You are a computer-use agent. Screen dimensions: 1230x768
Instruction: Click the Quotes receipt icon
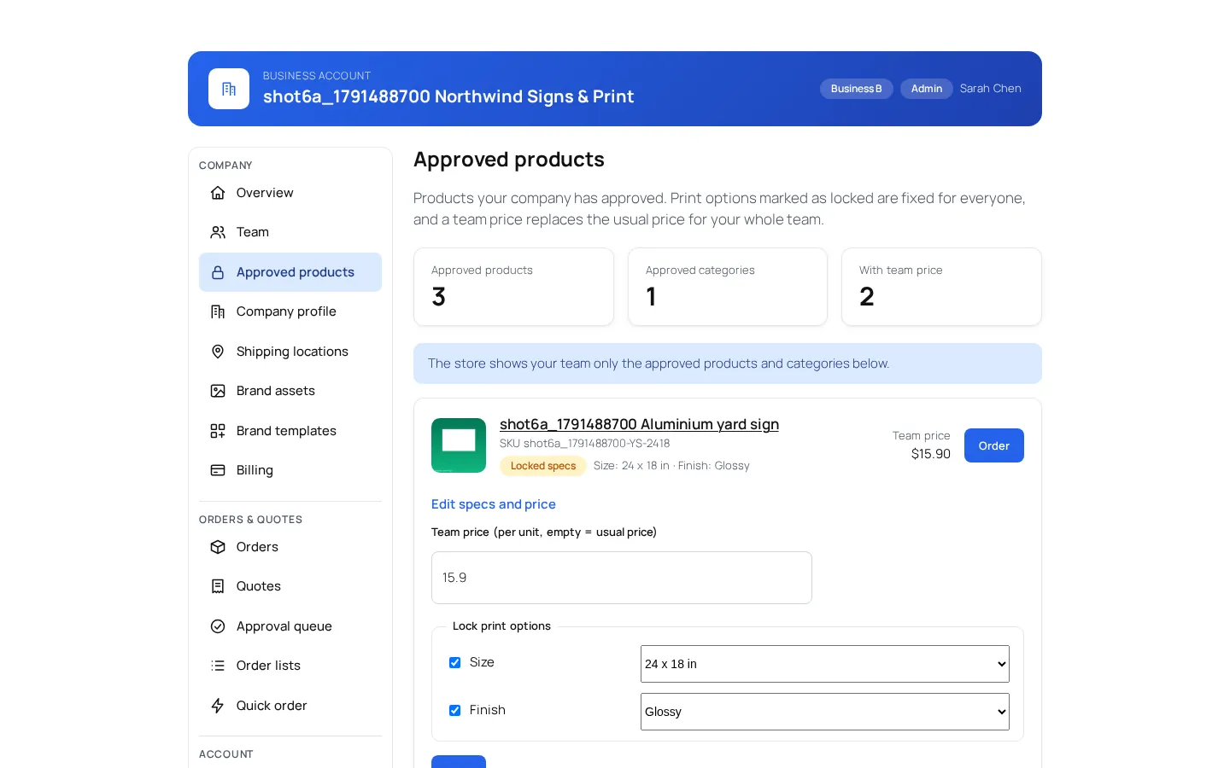(x=218, y=586)
